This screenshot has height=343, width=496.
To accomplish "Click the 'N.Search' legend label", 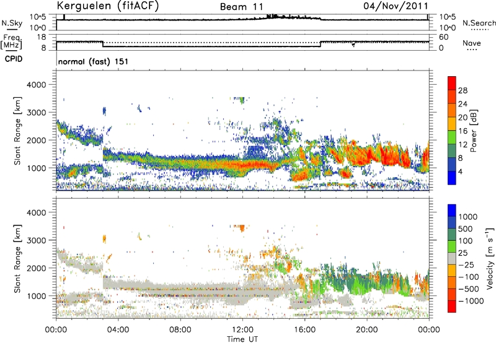I will (x=479, y=23).
